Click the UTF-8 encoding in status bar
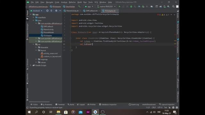Screen dimensions: 205x115 (160, 108)
